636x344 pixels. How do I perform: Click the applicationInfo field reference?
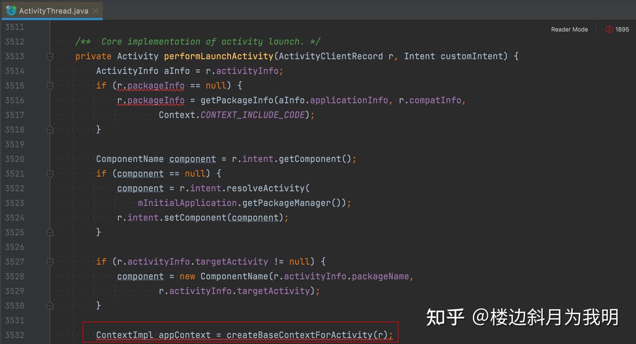click(349, 100)
